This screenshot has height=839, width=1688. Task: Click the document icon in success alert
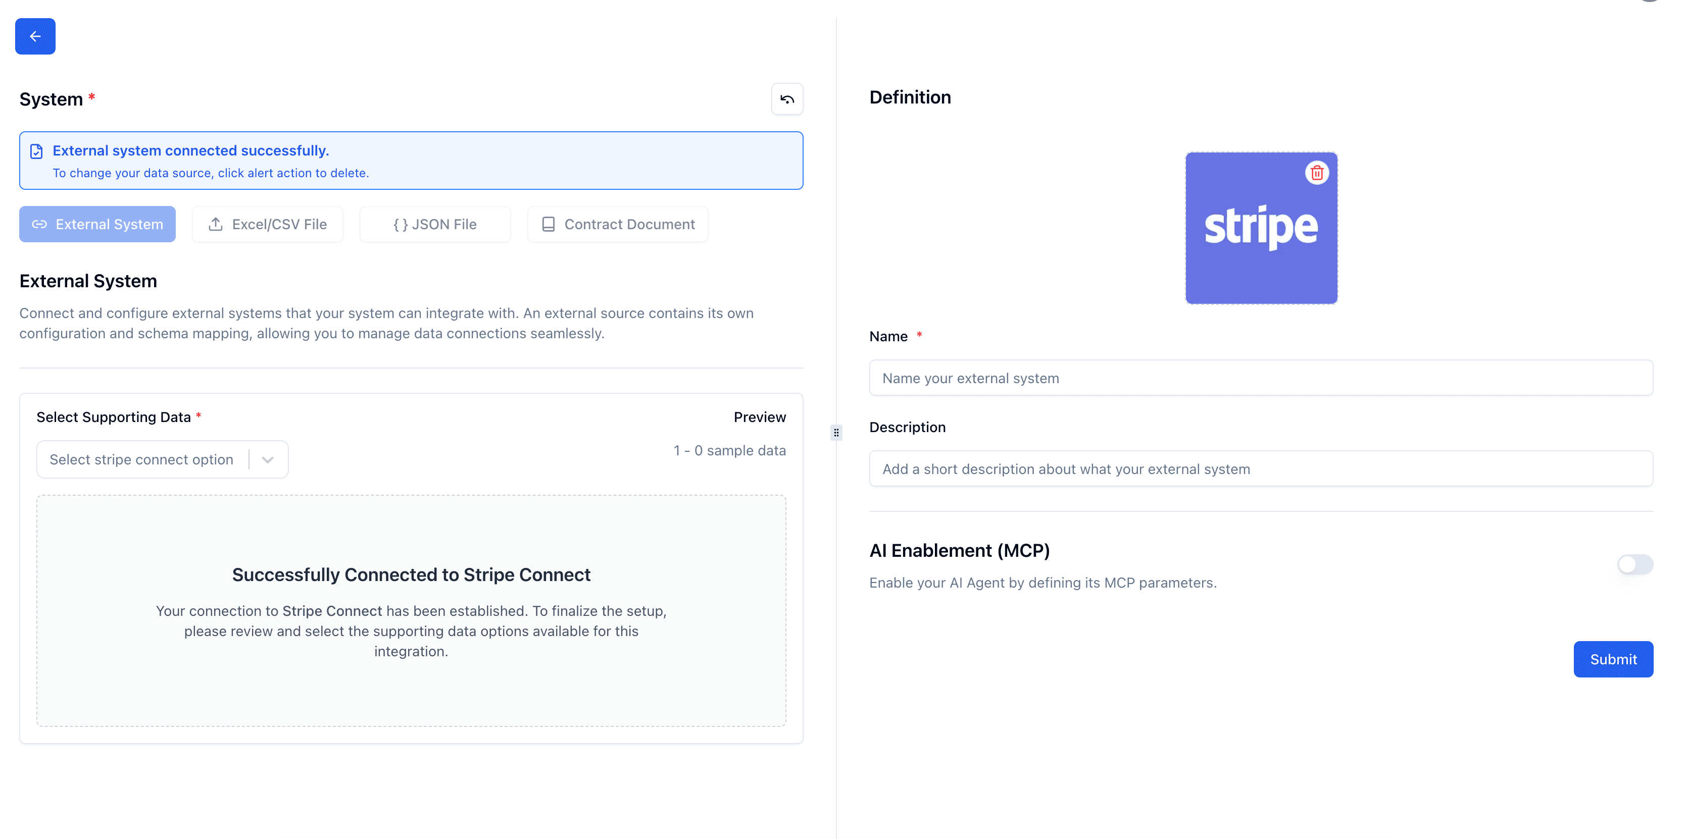37,151
